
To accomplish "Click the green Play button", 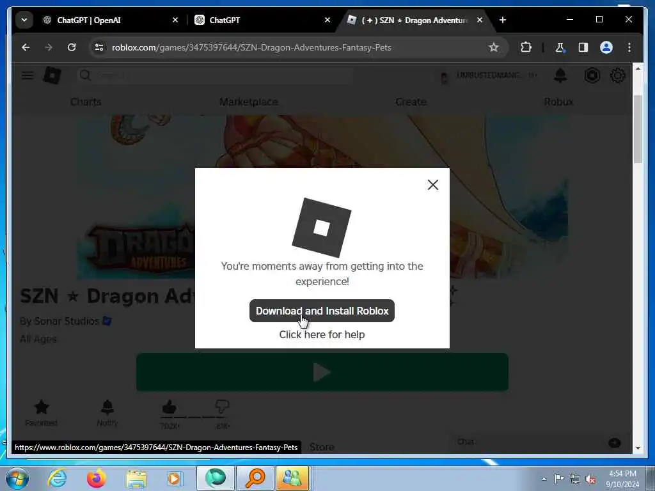I will [x=322, y=372].
